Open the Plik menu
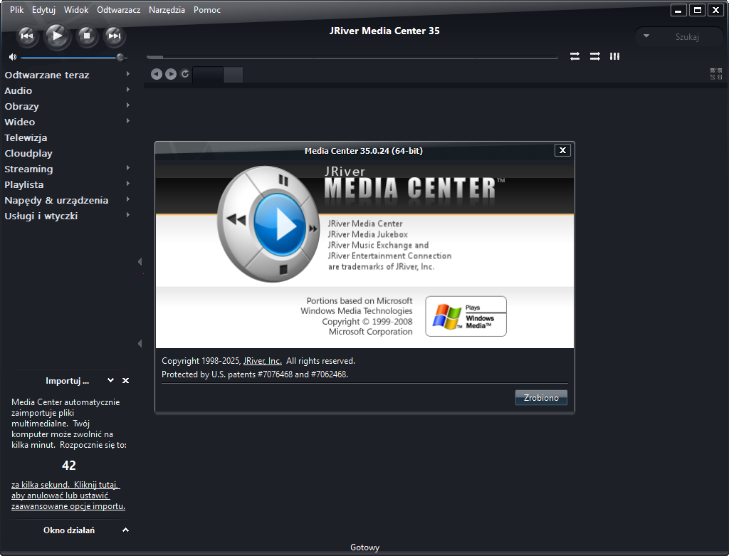This screenshot has width=729, height=556. click(17, 10)
